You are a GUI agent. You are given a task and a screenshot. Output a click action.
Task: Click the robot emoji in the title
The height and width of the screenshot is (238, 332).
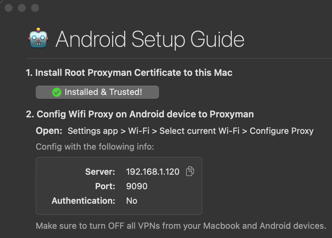point(38,38)
